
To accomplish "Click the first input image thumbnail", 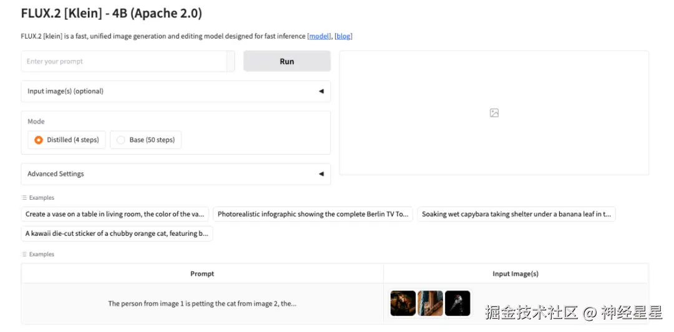I will [403, 303].
